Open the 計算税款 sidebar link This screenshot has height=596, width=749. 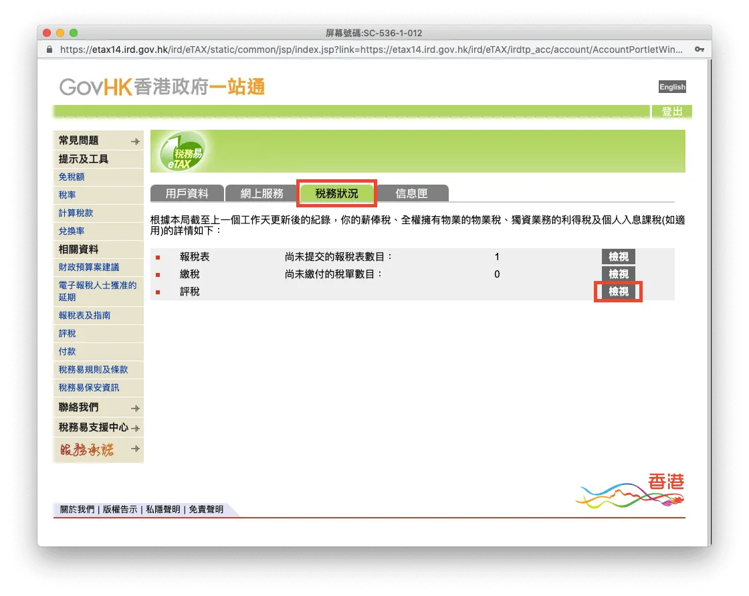point(76,213)
